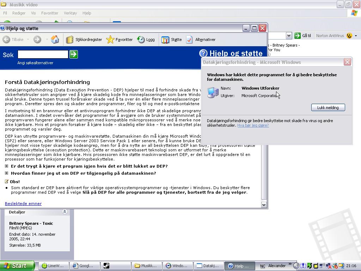Click the Gå til button in address bar

(x=303, y=36)
